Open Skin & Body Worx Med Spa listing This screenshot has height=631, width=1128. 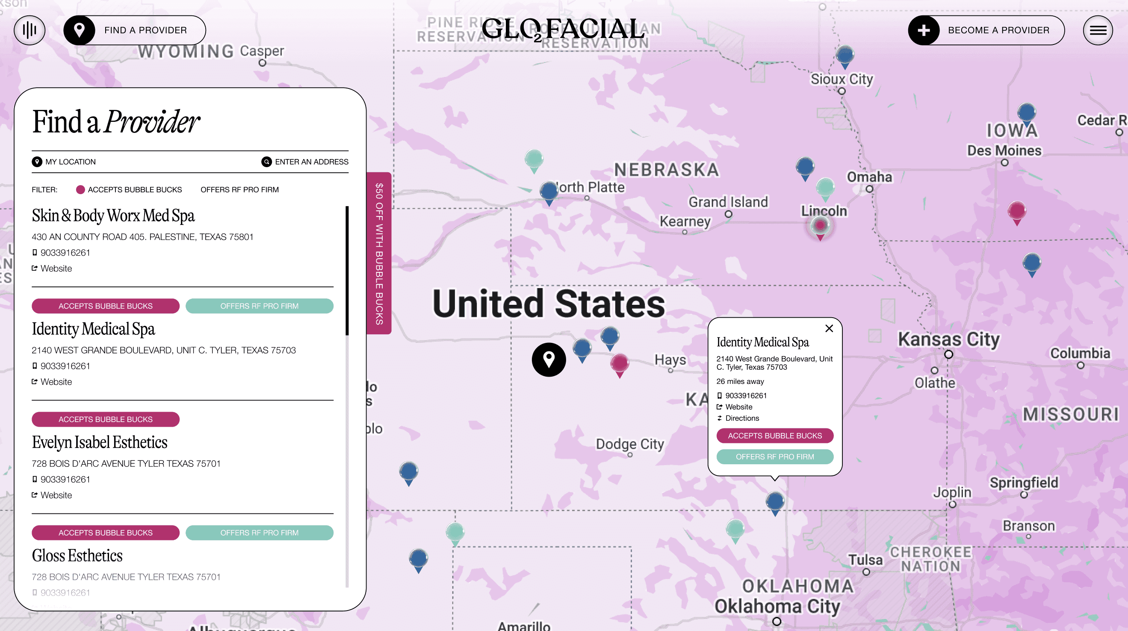coord(113,216)
